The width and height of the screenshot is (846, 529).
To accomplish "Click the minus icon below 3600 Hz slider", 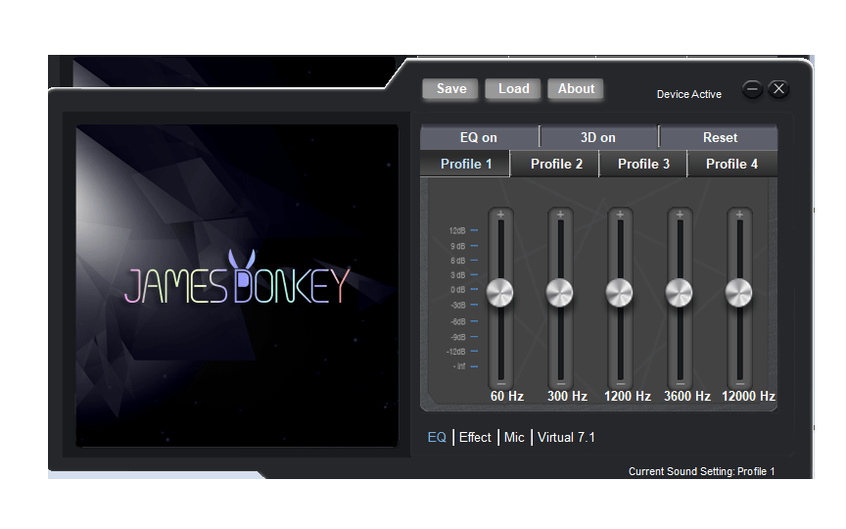I will pos(681,383).
